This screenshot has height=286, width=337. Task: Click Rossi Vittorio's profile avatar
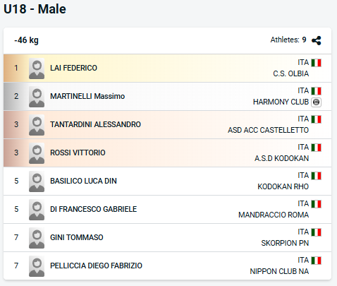click(37, 153)
